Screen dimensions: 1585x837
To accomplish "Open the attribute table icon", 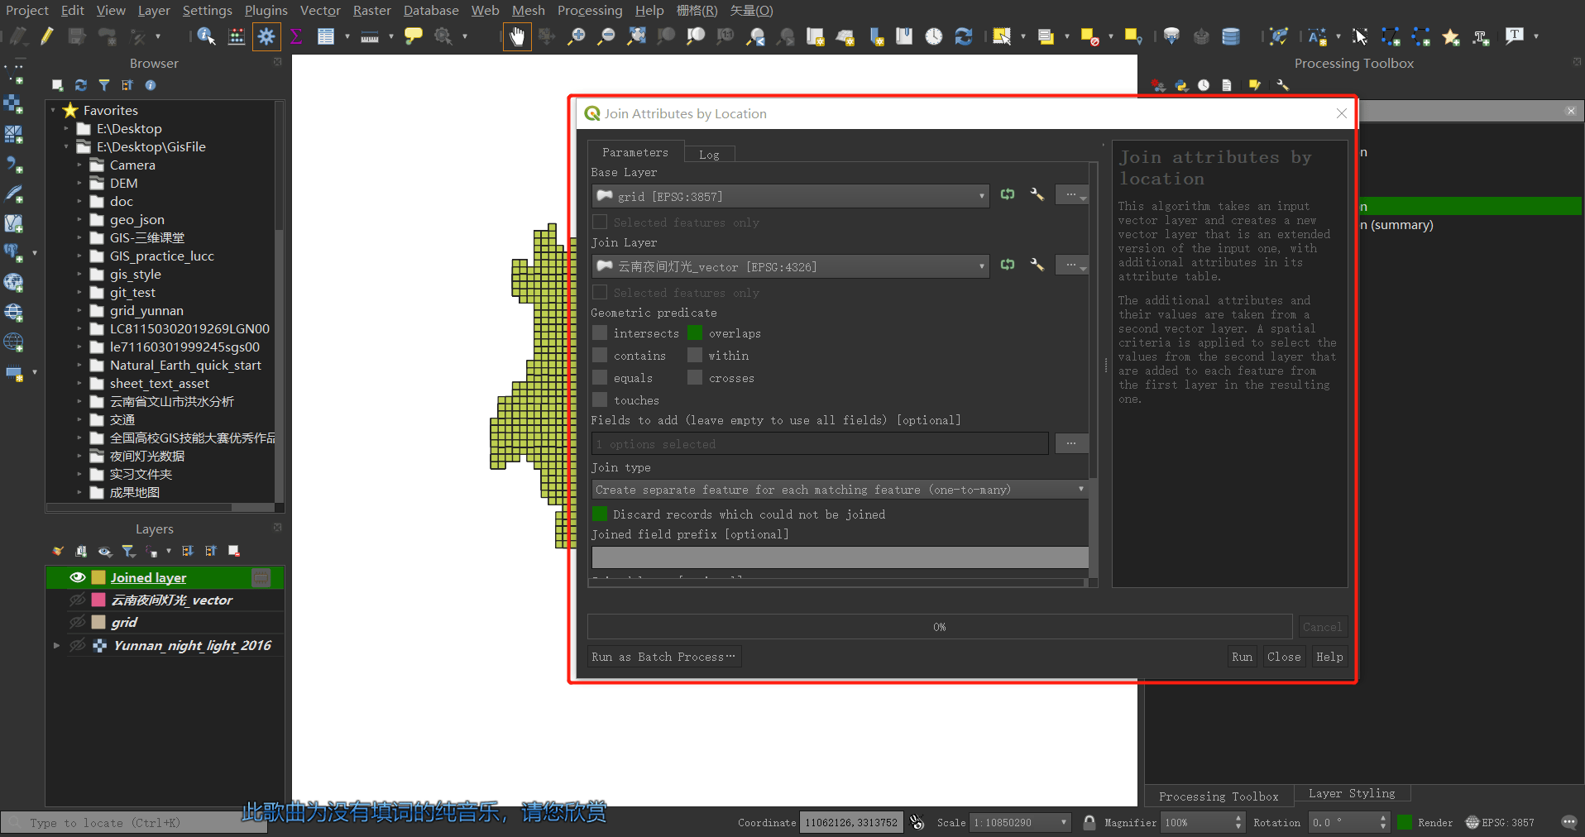I will [326, 36].
